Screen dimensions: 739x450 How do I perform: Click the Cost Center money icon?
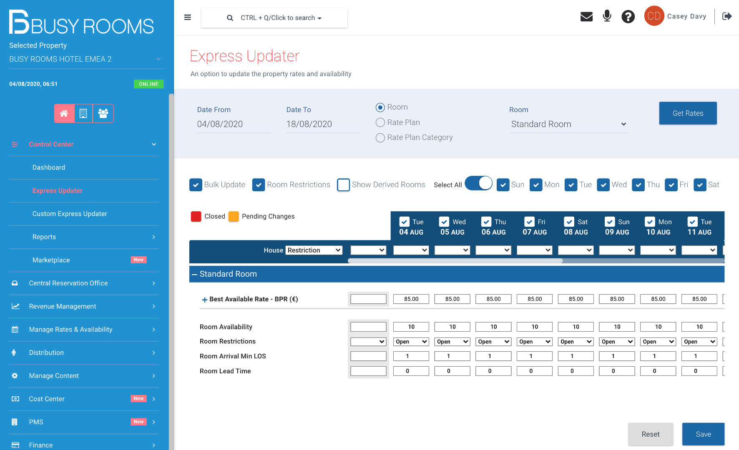pos(15,399)
